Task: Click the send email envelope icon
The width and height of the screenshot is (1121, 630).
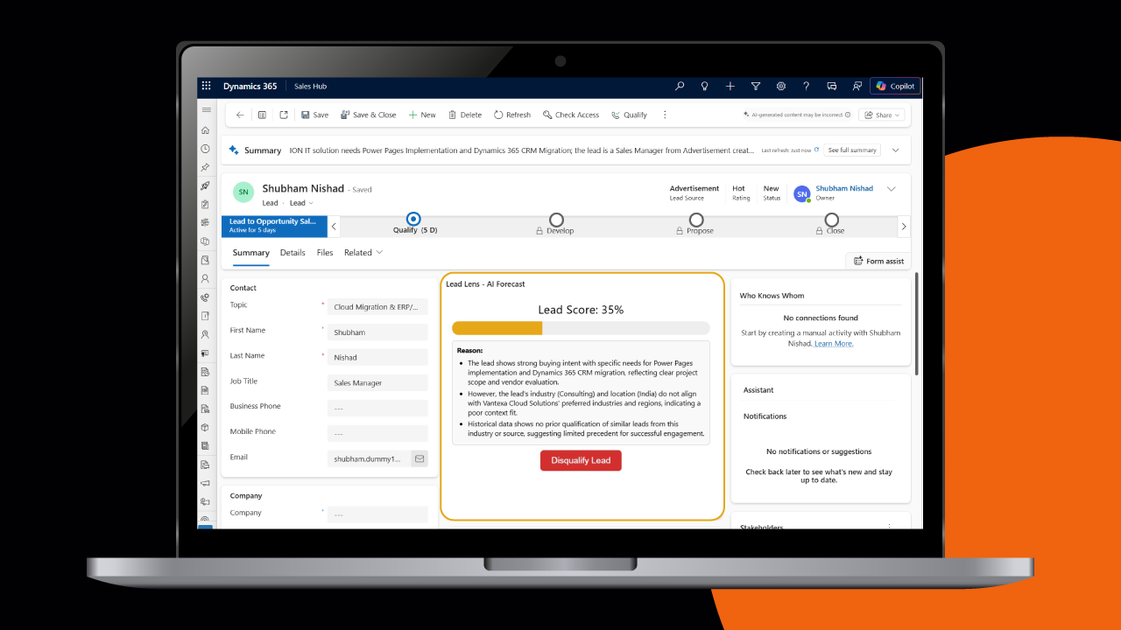Action: tap(419, 458)
